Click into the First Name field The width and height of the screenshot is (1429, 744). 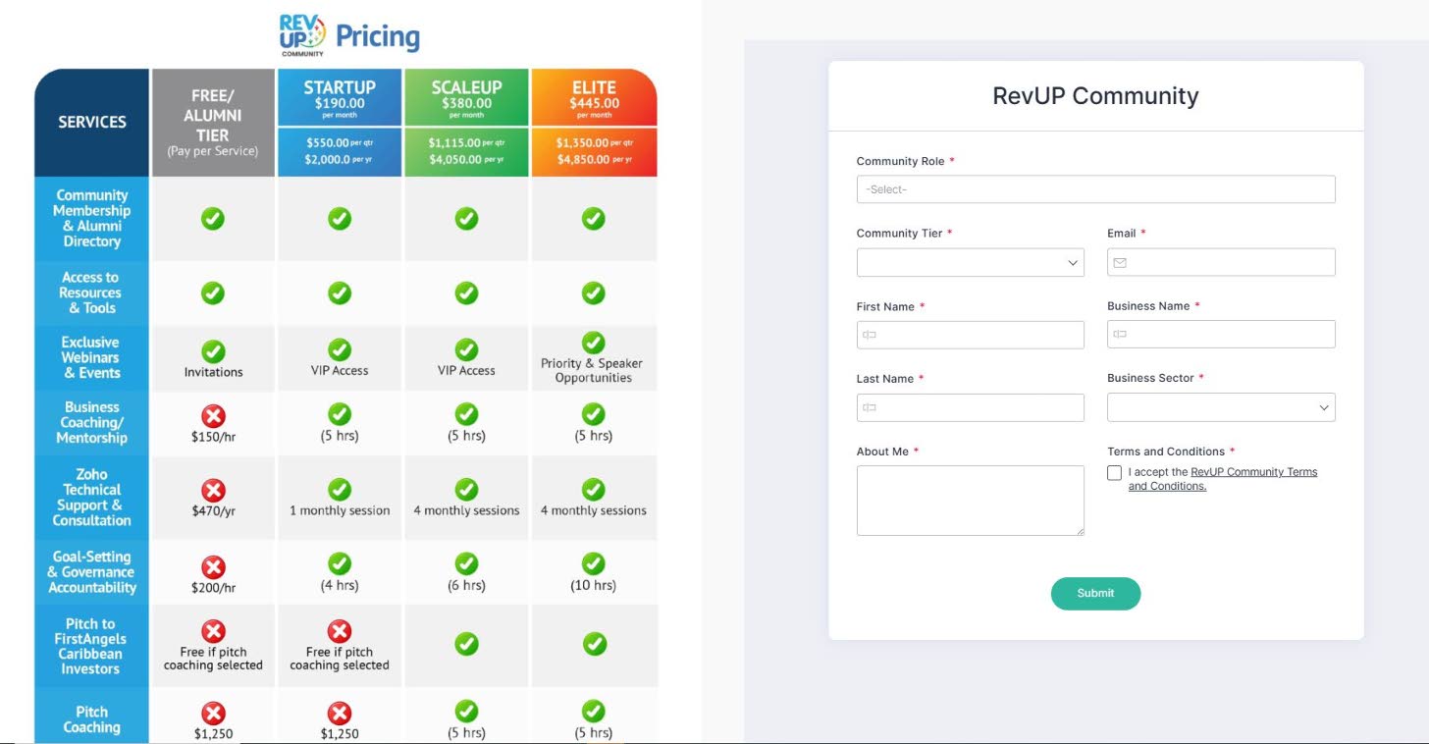pyautogui.click(x=970, y=335)
